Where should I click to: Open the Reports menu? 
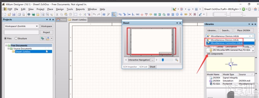click(80, 9)
